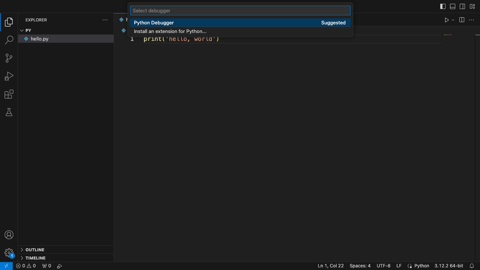Change end of line sequence LF

click(399, 266)
